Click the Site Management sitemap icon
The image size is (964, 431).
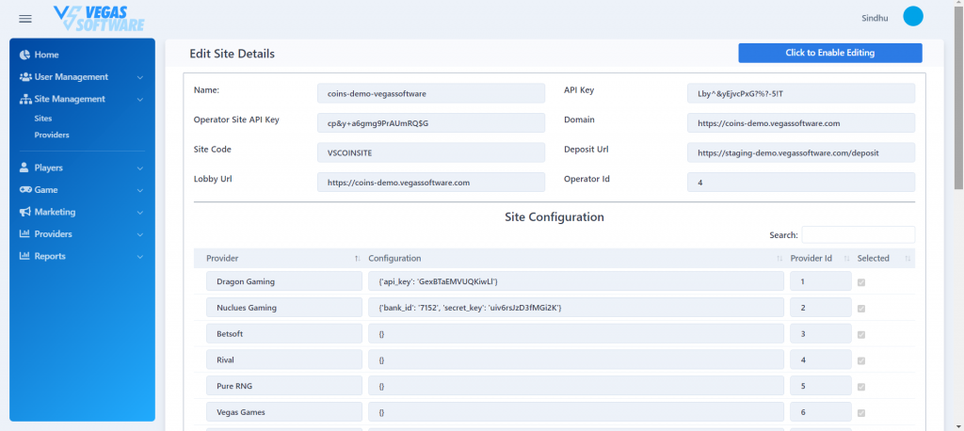coord(25,99)
